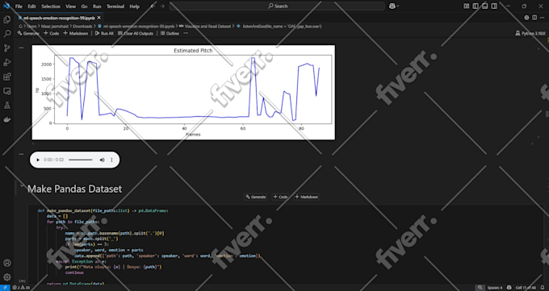Click Markdown button below Make Pandas Dataset
Screen dimensions: 549x291
pos(306,197)
